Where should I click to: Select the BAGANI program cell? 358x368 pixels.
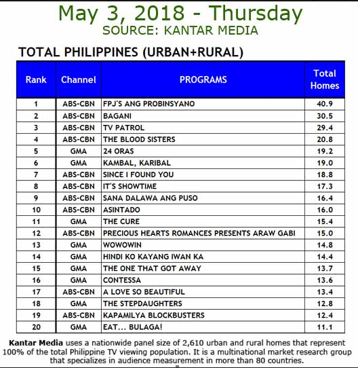pos(203,116)
